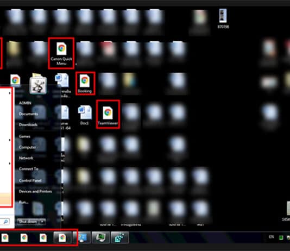This screenshot has width=290, height=251.
Task: Click the 870798 image file icon
Action: pos(223,18)
